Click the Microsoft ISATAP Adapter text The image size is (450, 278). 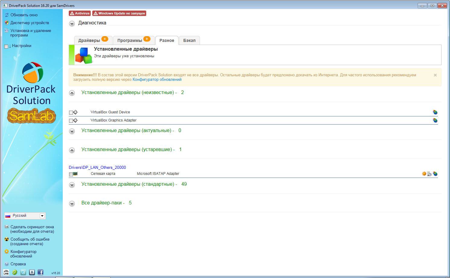158,174
